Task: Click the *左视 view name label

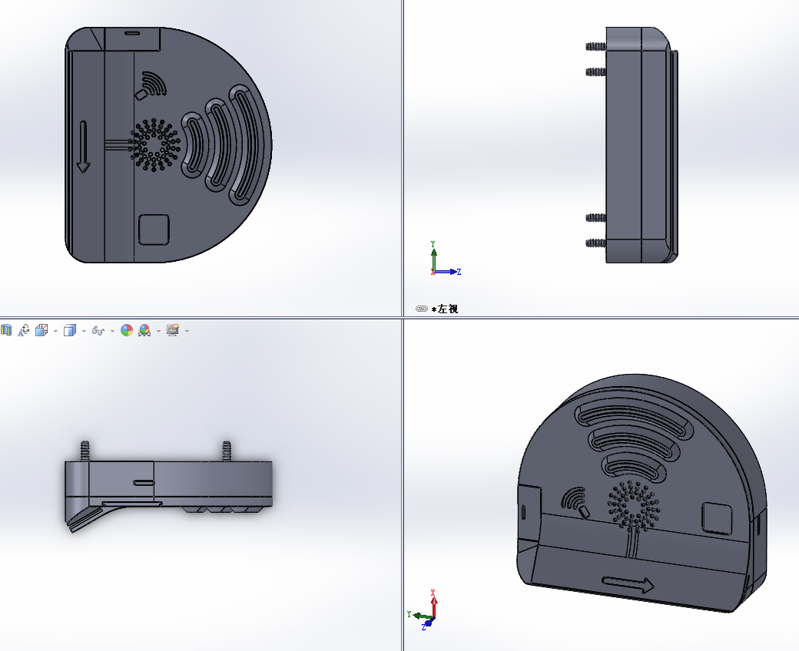Action: 444,309
